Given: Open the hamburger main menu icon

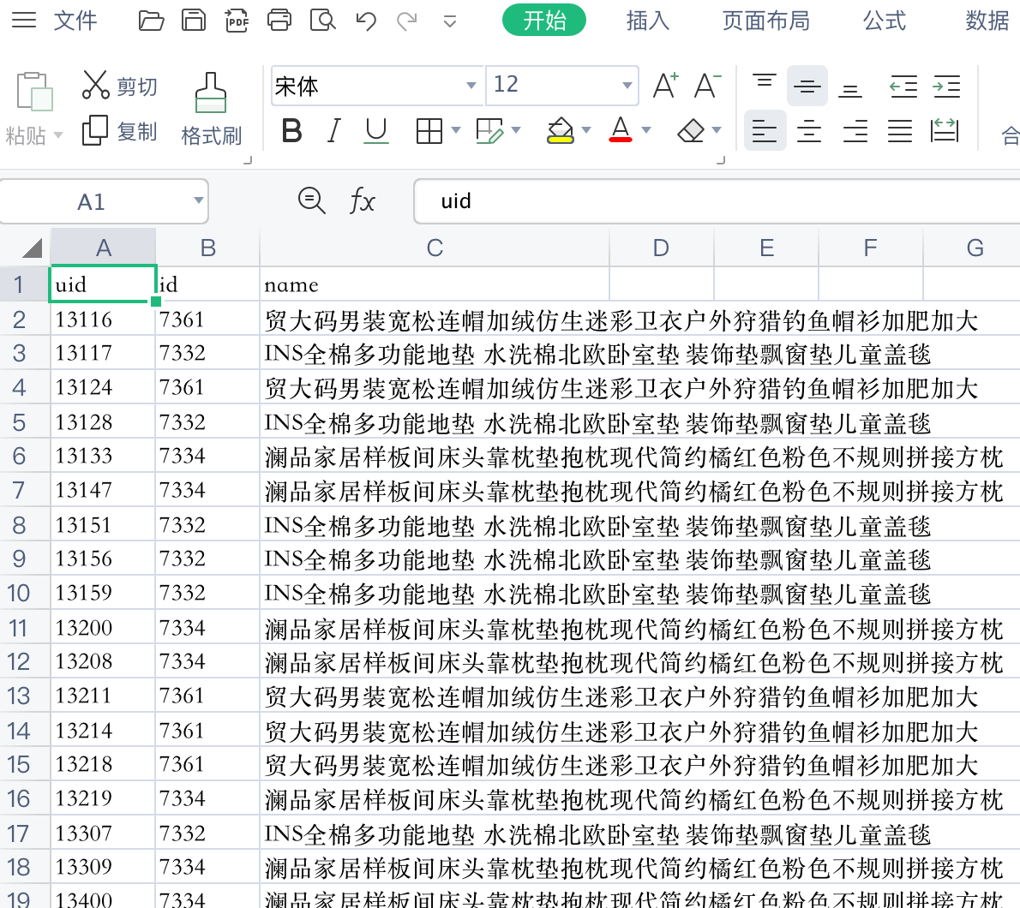Looking at the screenshot, I should (24, 21).
